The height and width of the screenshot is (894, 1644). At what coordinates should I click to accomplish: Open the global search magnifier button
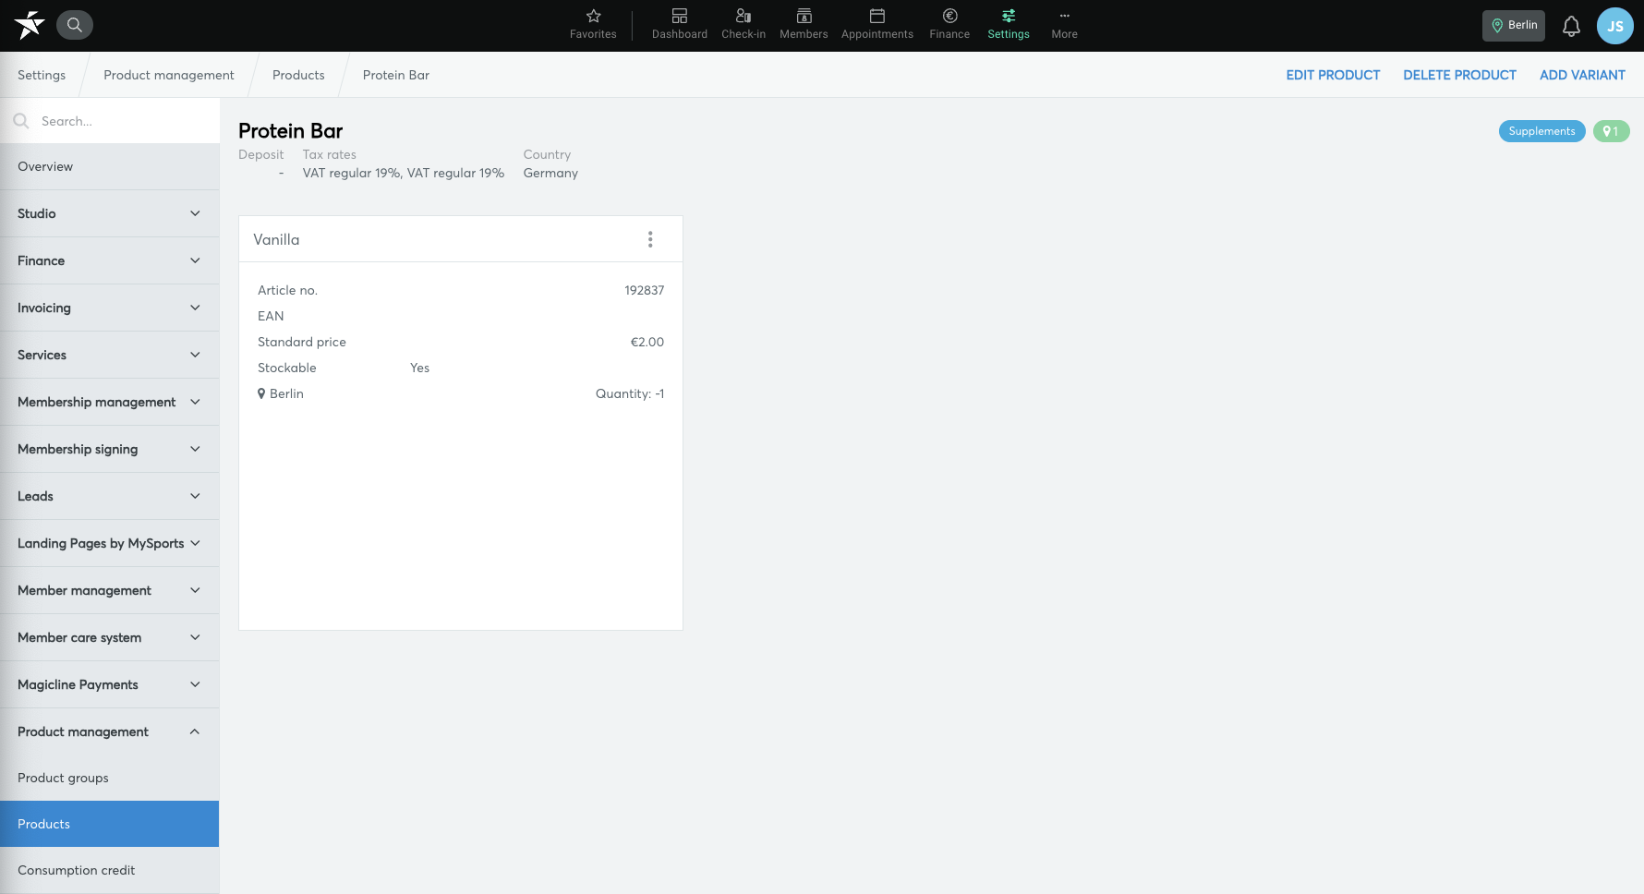(75, 25)
